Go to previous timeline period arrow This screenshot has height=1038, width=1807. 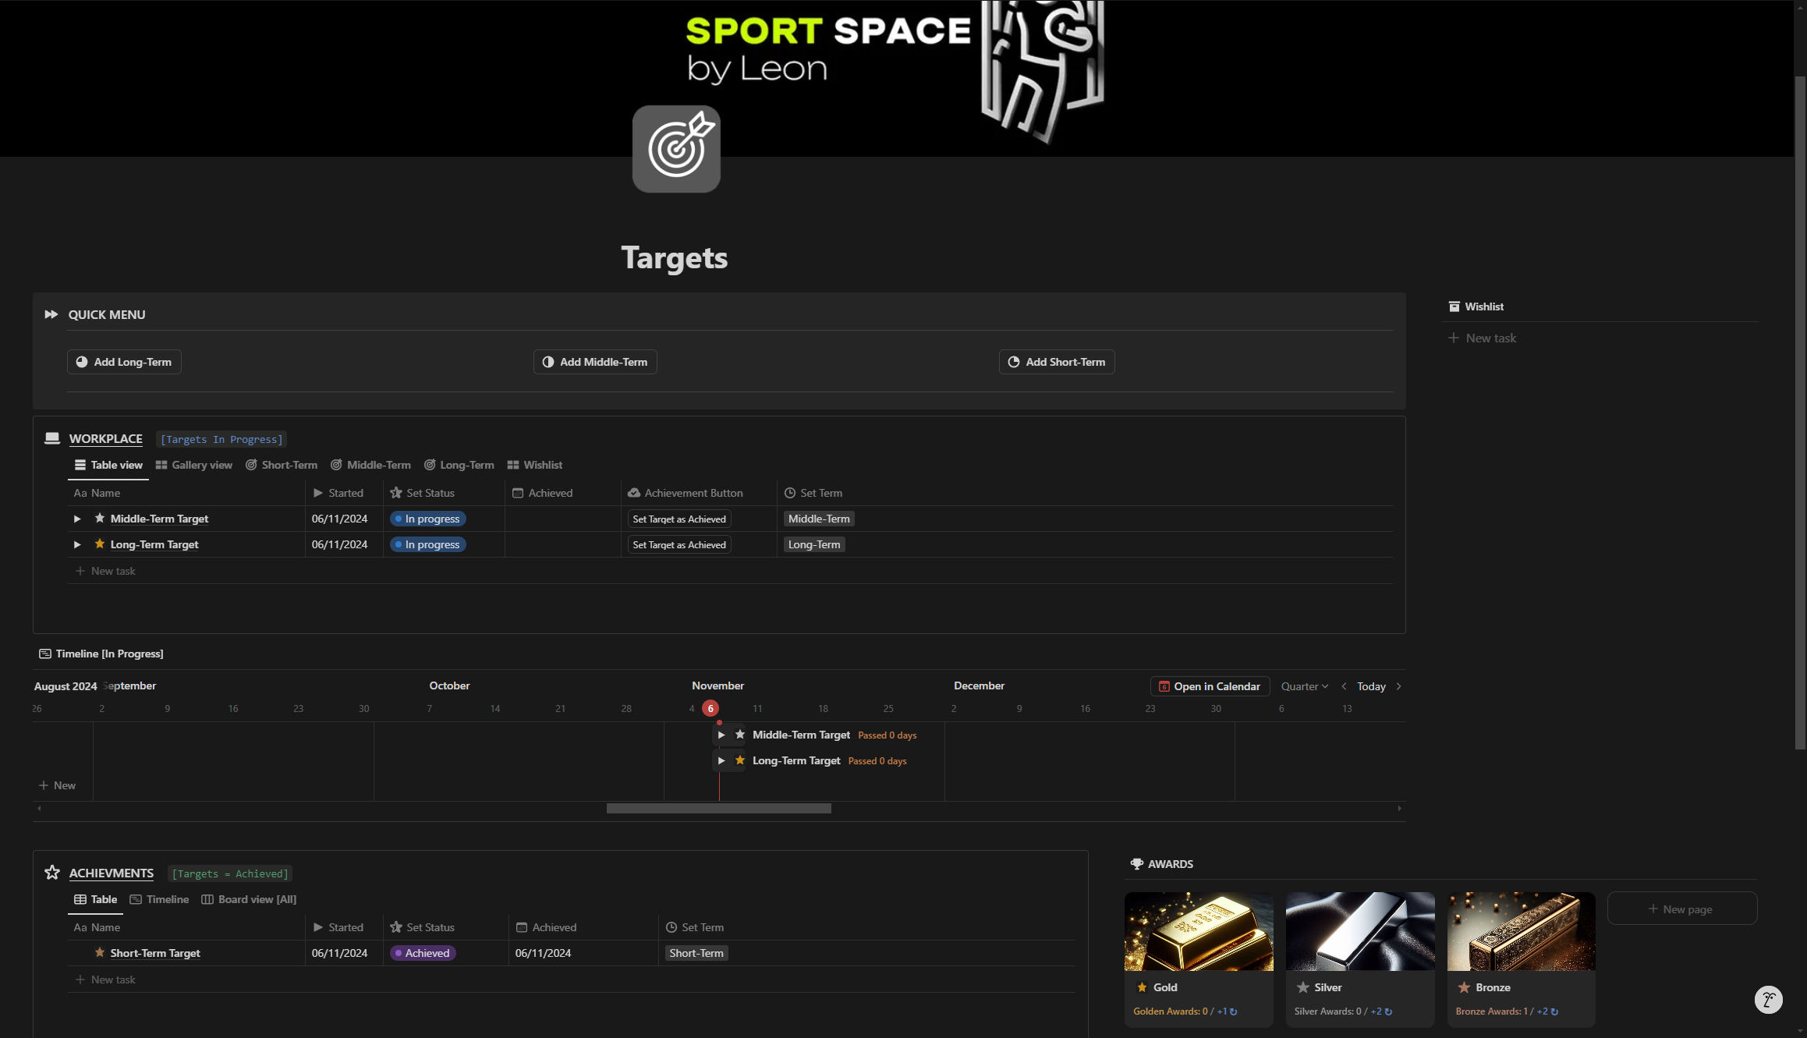(x=1344, y=686)
